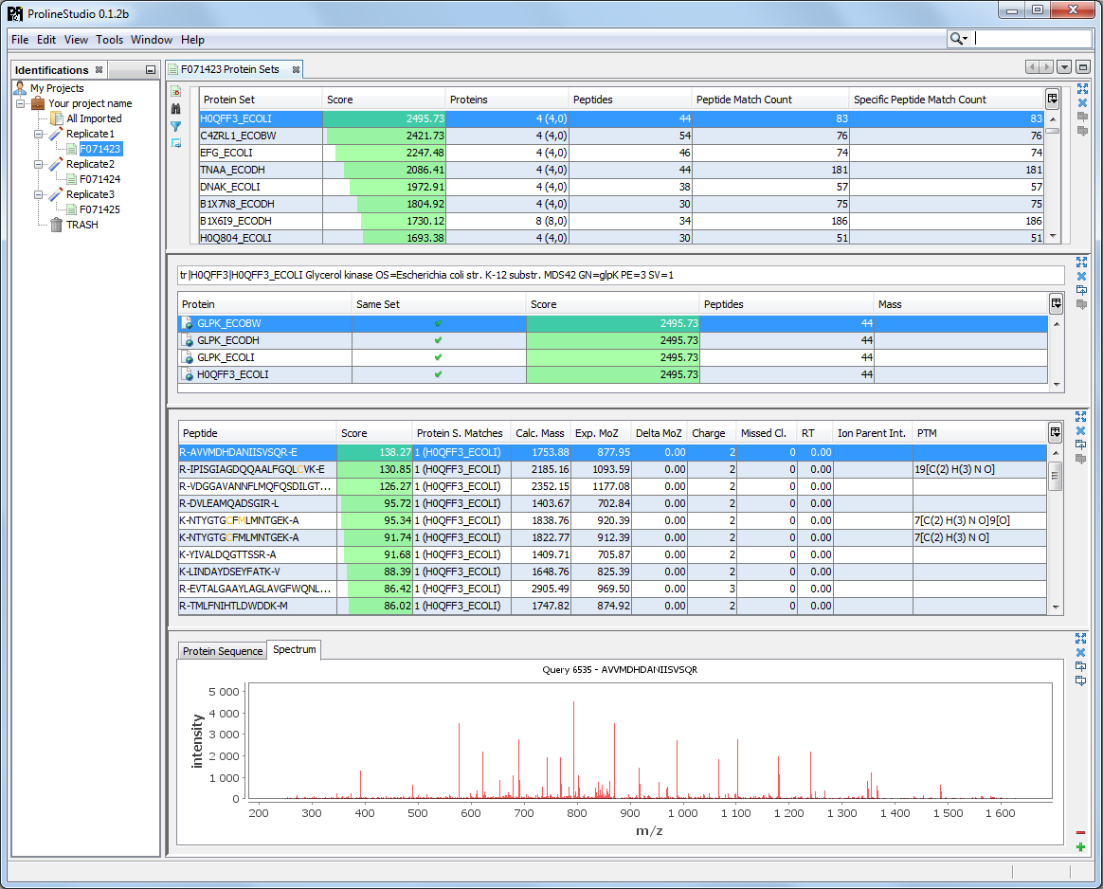Image resolution: width=1103 pixels, height=889 pixels.
Task: Click the red minus icon in spectrum panel
Action: (1081, 832)
